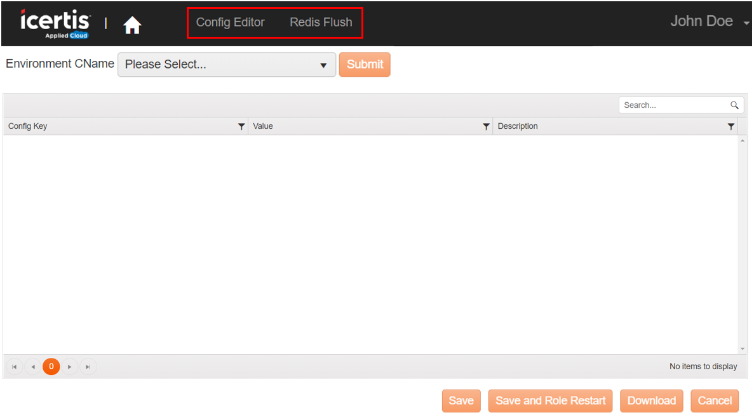Click the Save button
The image size is (754, 420).
(x=461, y=401)
